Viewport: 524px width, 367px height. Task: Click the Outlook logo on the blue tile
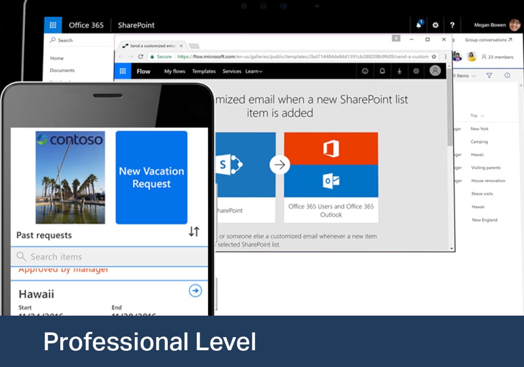(x=331, y=181)
